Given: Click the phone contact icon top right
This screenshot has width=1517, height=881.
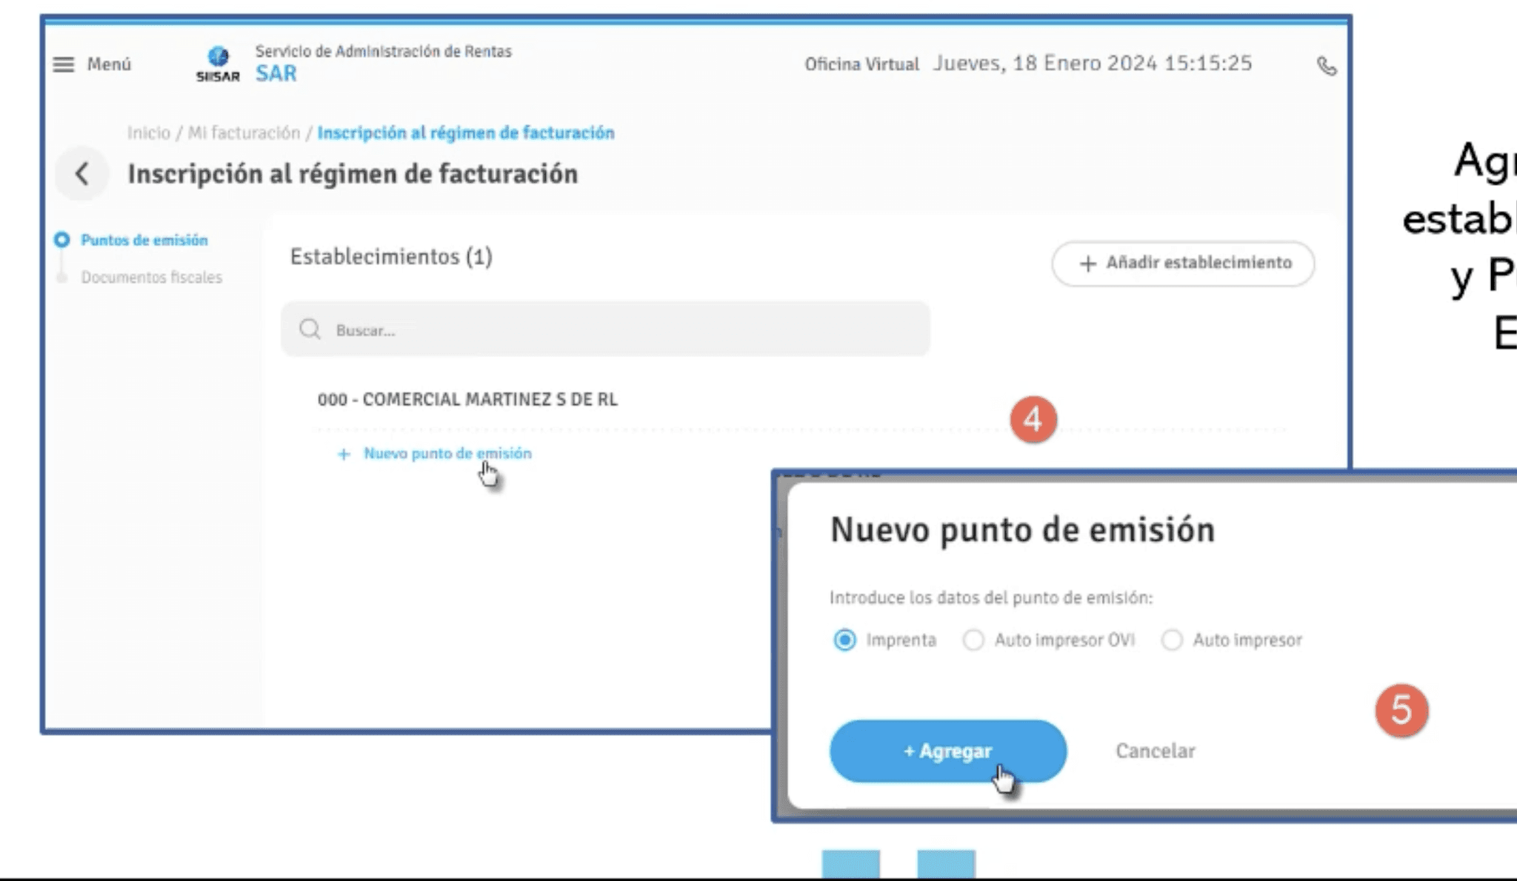Looking at the screenshot, I should [x=1328, y=67].
